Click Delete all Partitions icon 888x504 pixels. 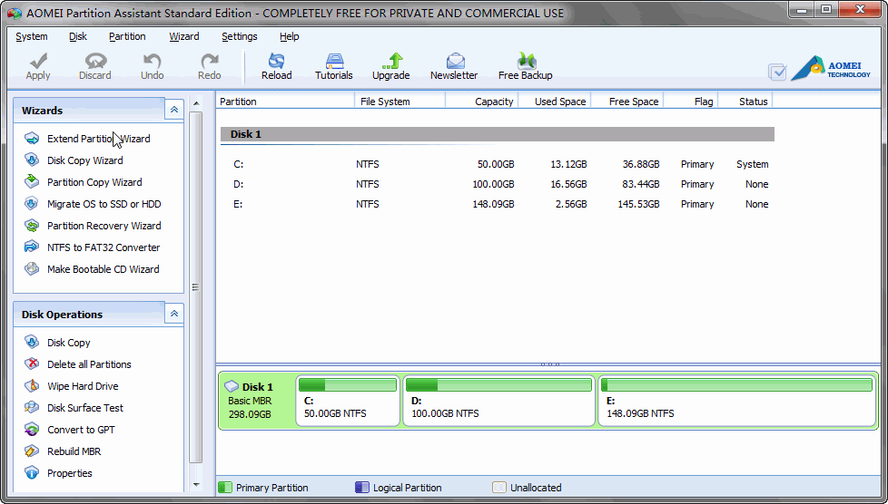pos(32,364)
